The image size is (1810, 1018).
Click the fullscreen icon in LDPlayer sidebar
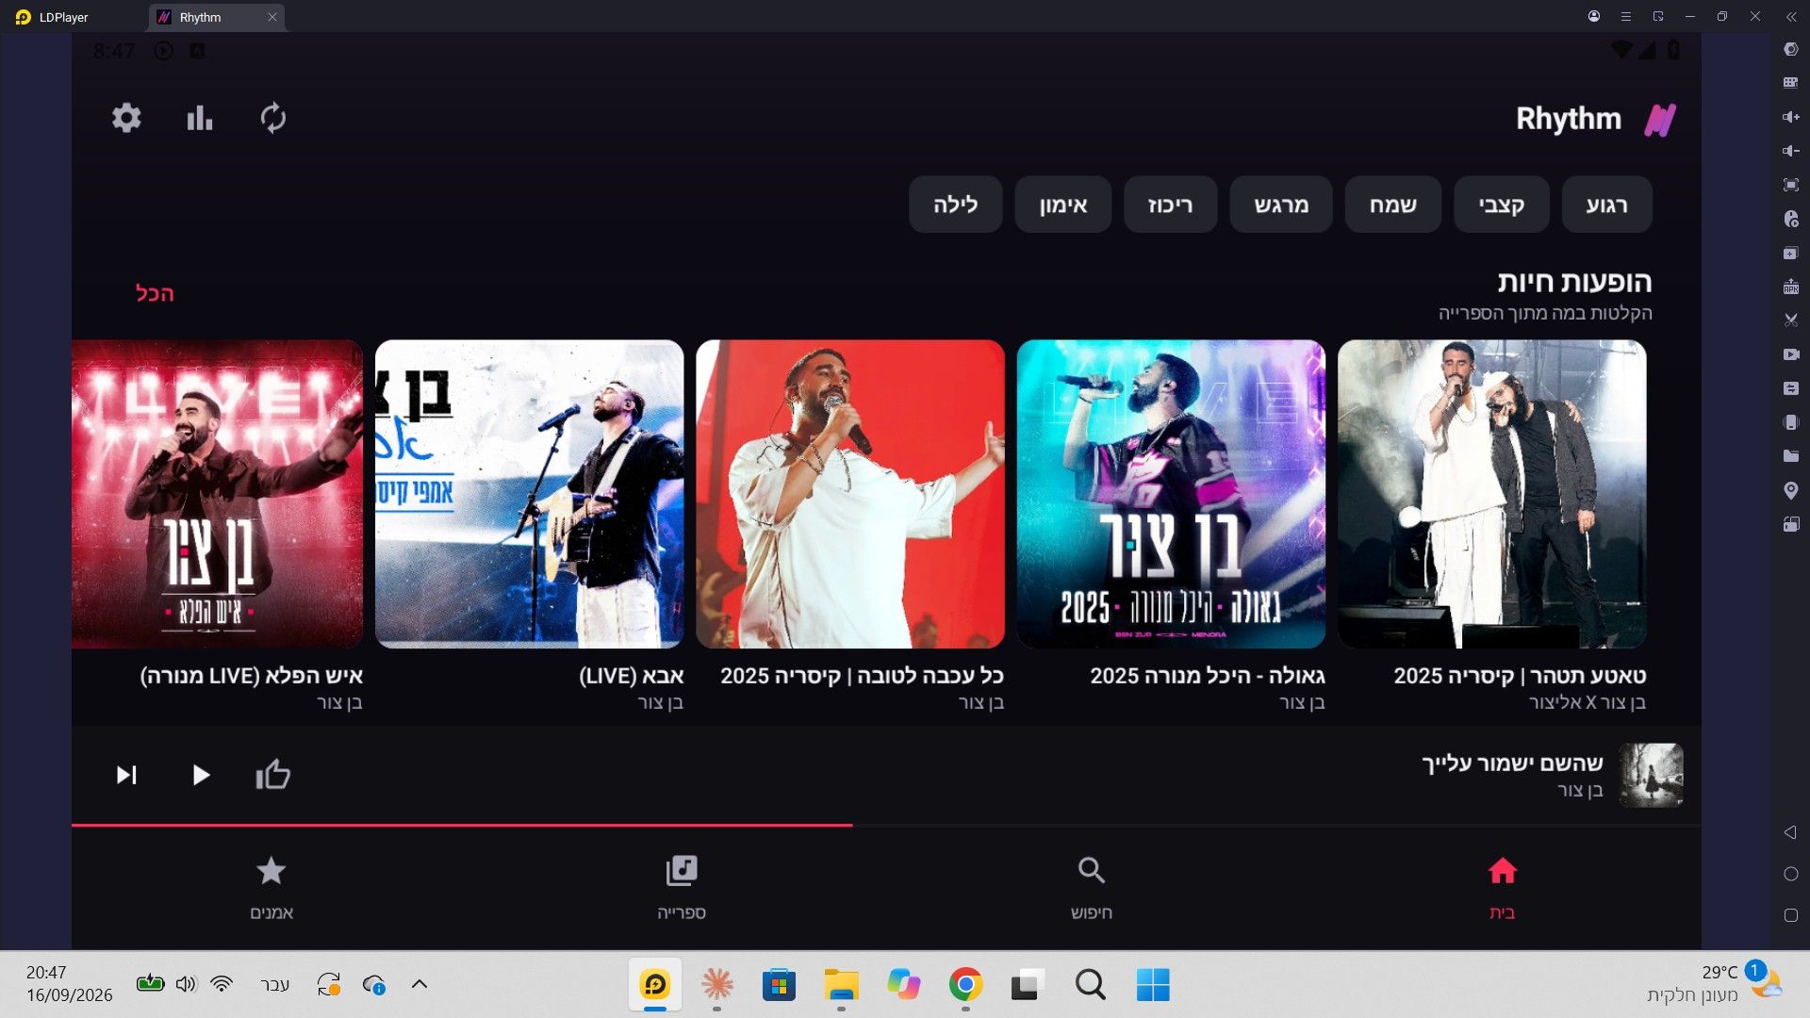click(1791, 185)
